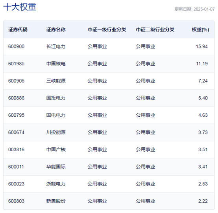Click weight value 15.94
The height and width of the screenshot is (213, 218).
(x=201, y=46)
